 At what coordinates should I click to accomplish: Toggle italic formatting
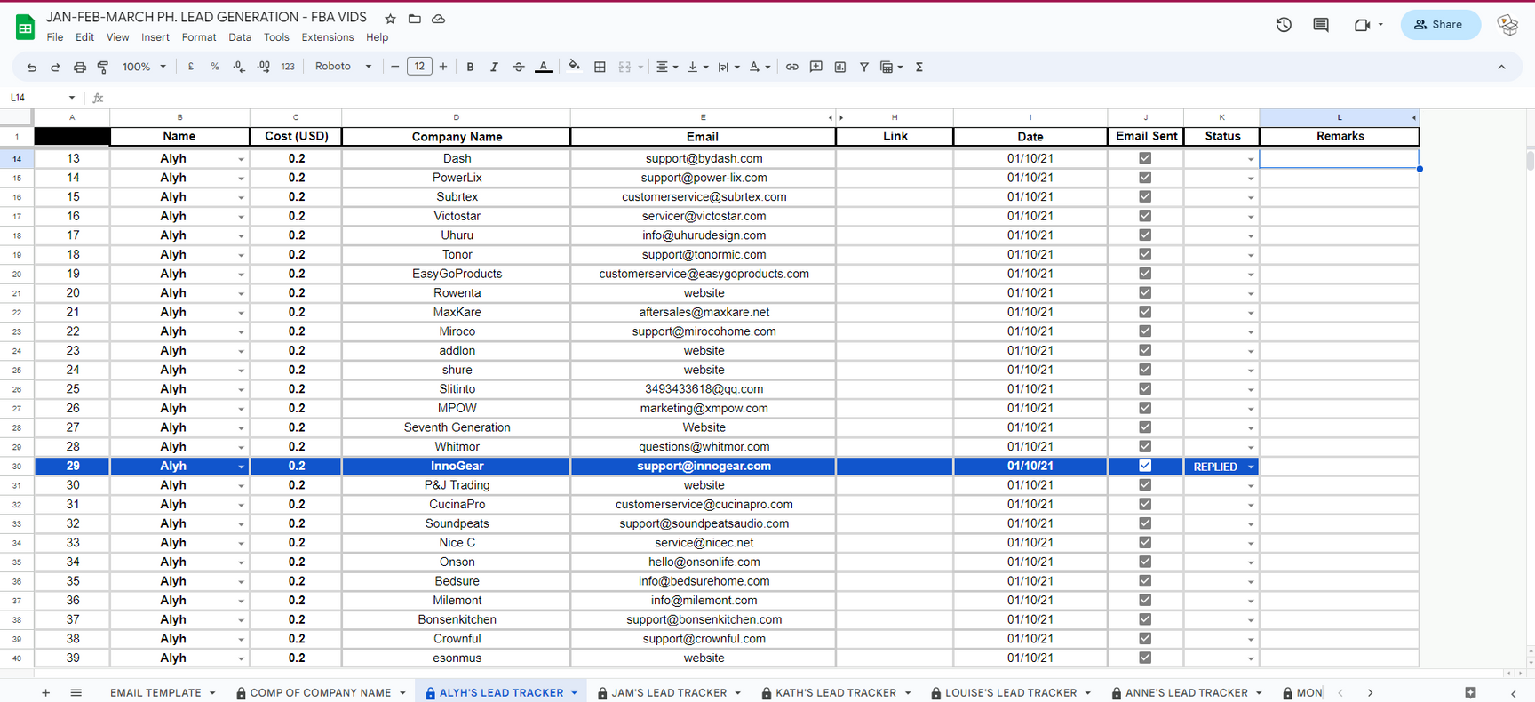coord(494,67)
